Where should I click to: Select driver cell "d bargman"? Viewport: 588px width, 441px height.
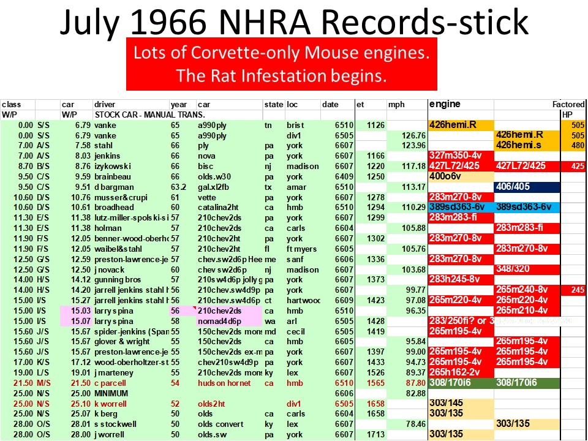(x=114, y=187)
